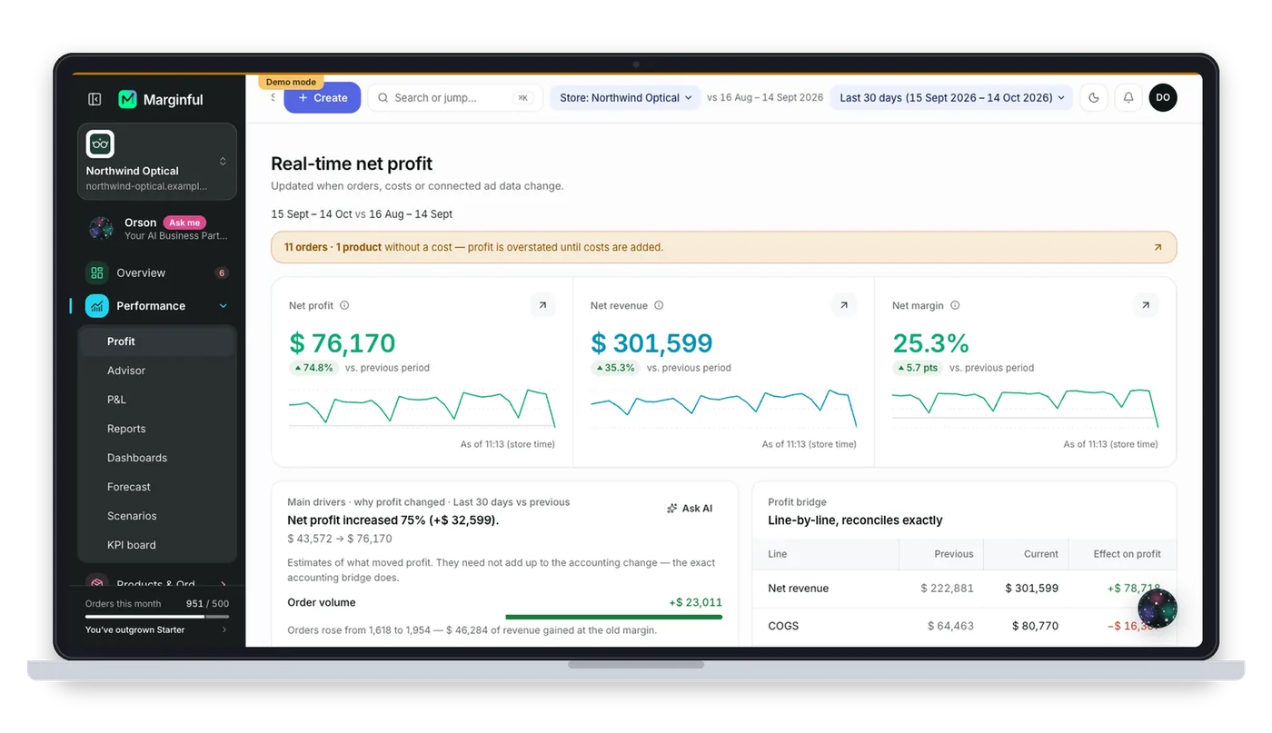This screenshot has height=733, width=1272.
Task: Click the Performance chart icon
Action: 97,306
